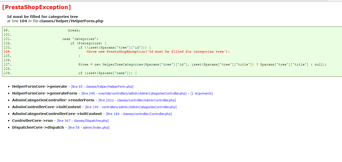
Task: Click the AdminCategoriesController->renderForm trace entry
Action: (x=53, y=100)
